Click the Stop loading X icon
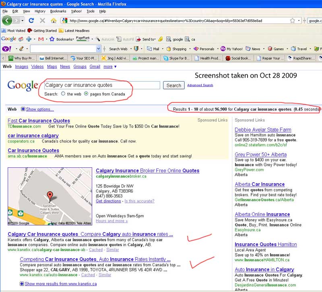 (x=43, y=21)
